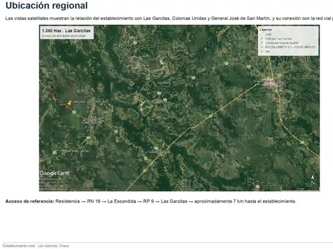Click the red property boundary polygon on the map

(62, 95)
